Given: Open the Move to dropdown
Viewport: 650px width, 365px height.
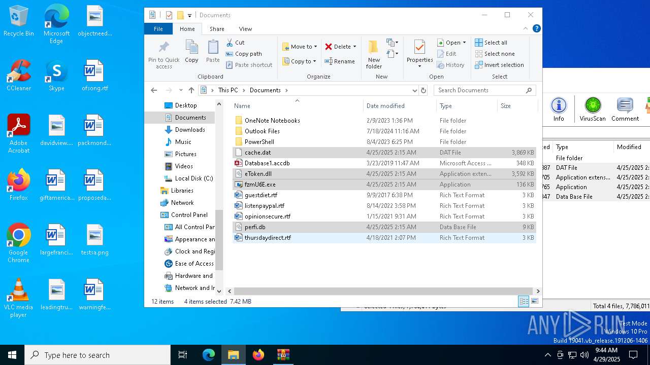Looking at the screenshot, I should [x=300, y=47].
